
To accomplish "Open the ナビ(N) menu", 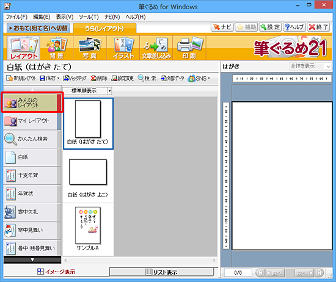I will point(112,17).
